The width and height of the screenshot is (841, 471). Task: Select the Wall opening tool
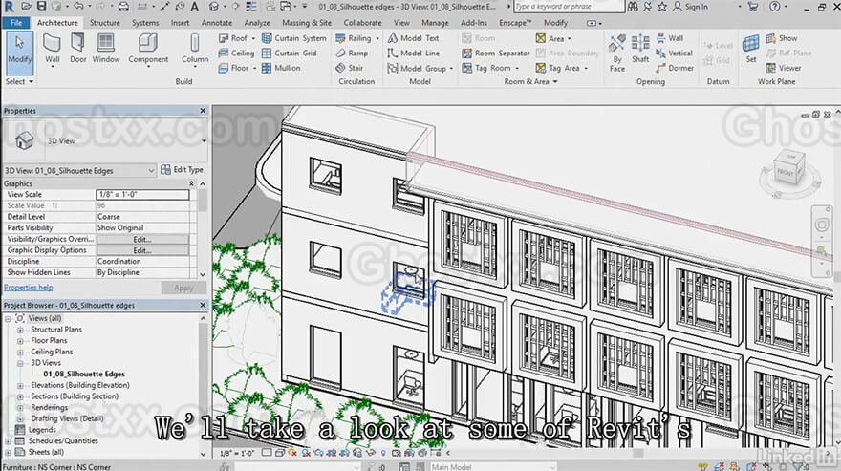coord(669,38)
